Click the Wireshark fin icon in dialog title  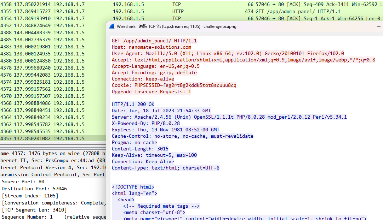[112, 26]
